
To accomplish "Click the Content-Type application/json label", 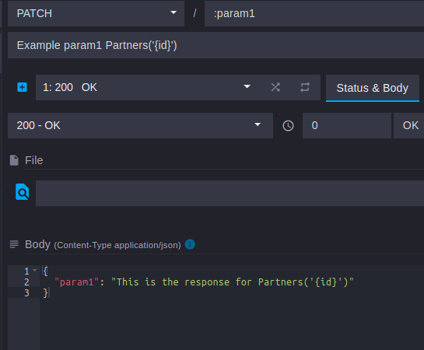I will coord(117,245).
